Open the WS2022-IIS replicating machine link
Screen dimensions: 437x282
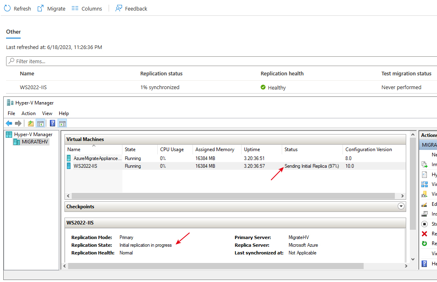(x=33, y=88)
